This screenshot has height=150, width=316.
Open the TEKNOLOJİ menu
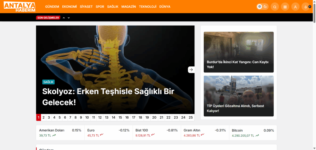148,7
